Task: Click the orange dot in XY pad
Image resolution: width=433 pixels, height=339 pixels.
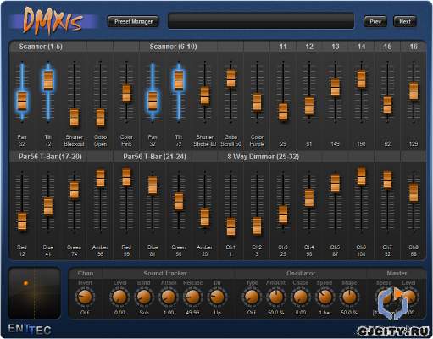Action: pyautogui.click(x=25, y=283)
